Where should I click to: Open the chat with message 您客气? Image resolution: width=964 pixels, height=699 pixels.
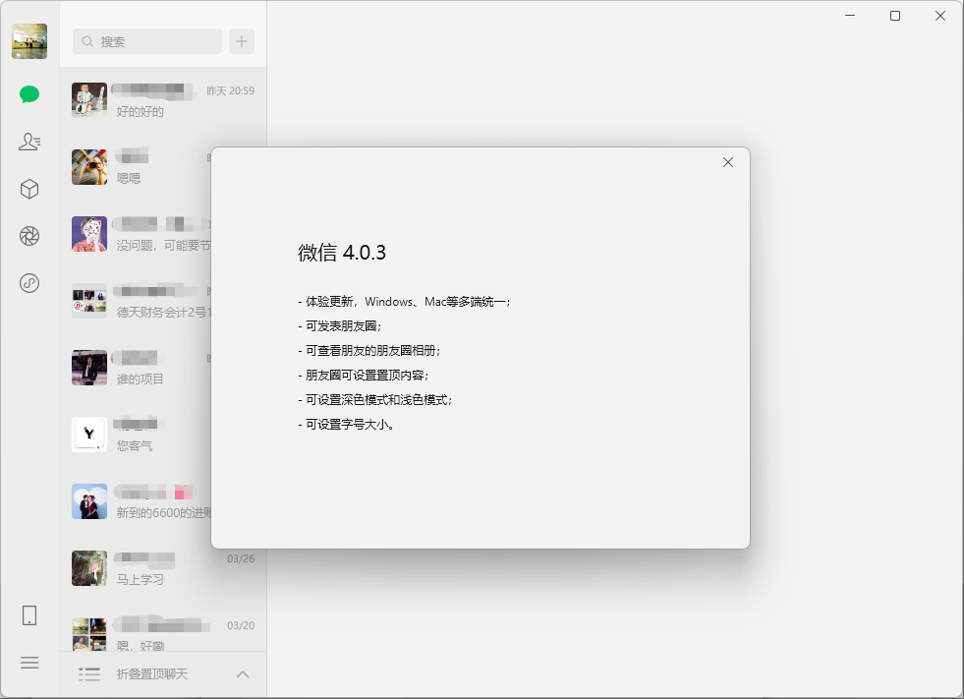(136, 435)
